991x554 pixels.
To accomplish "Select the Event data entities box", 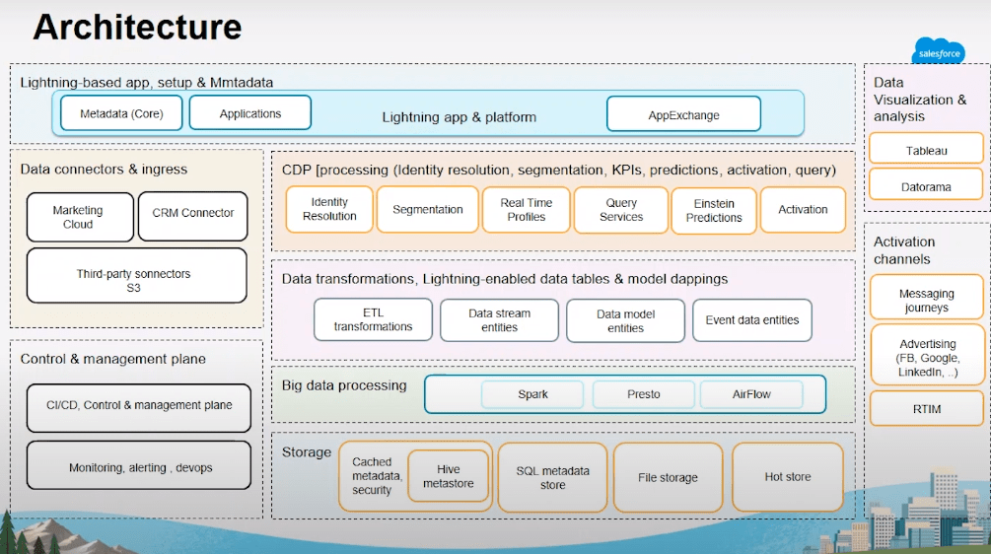I will click(x=752, y=320).
